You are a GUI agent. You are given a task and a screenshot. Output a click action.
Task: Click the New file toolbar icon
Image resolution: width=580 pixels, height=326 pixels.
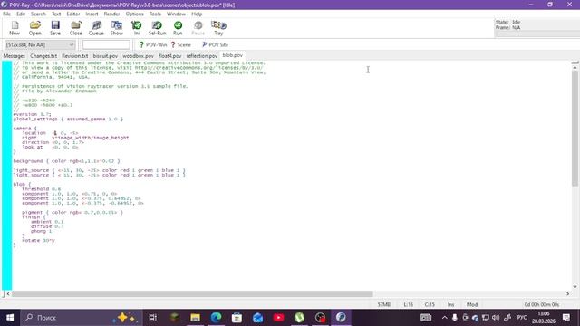point(14,28)
